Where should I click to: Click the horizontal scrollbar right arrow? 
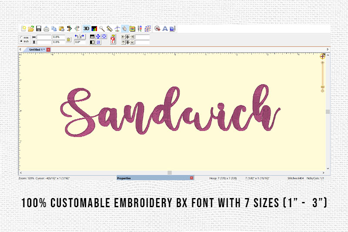click(323, 173)
